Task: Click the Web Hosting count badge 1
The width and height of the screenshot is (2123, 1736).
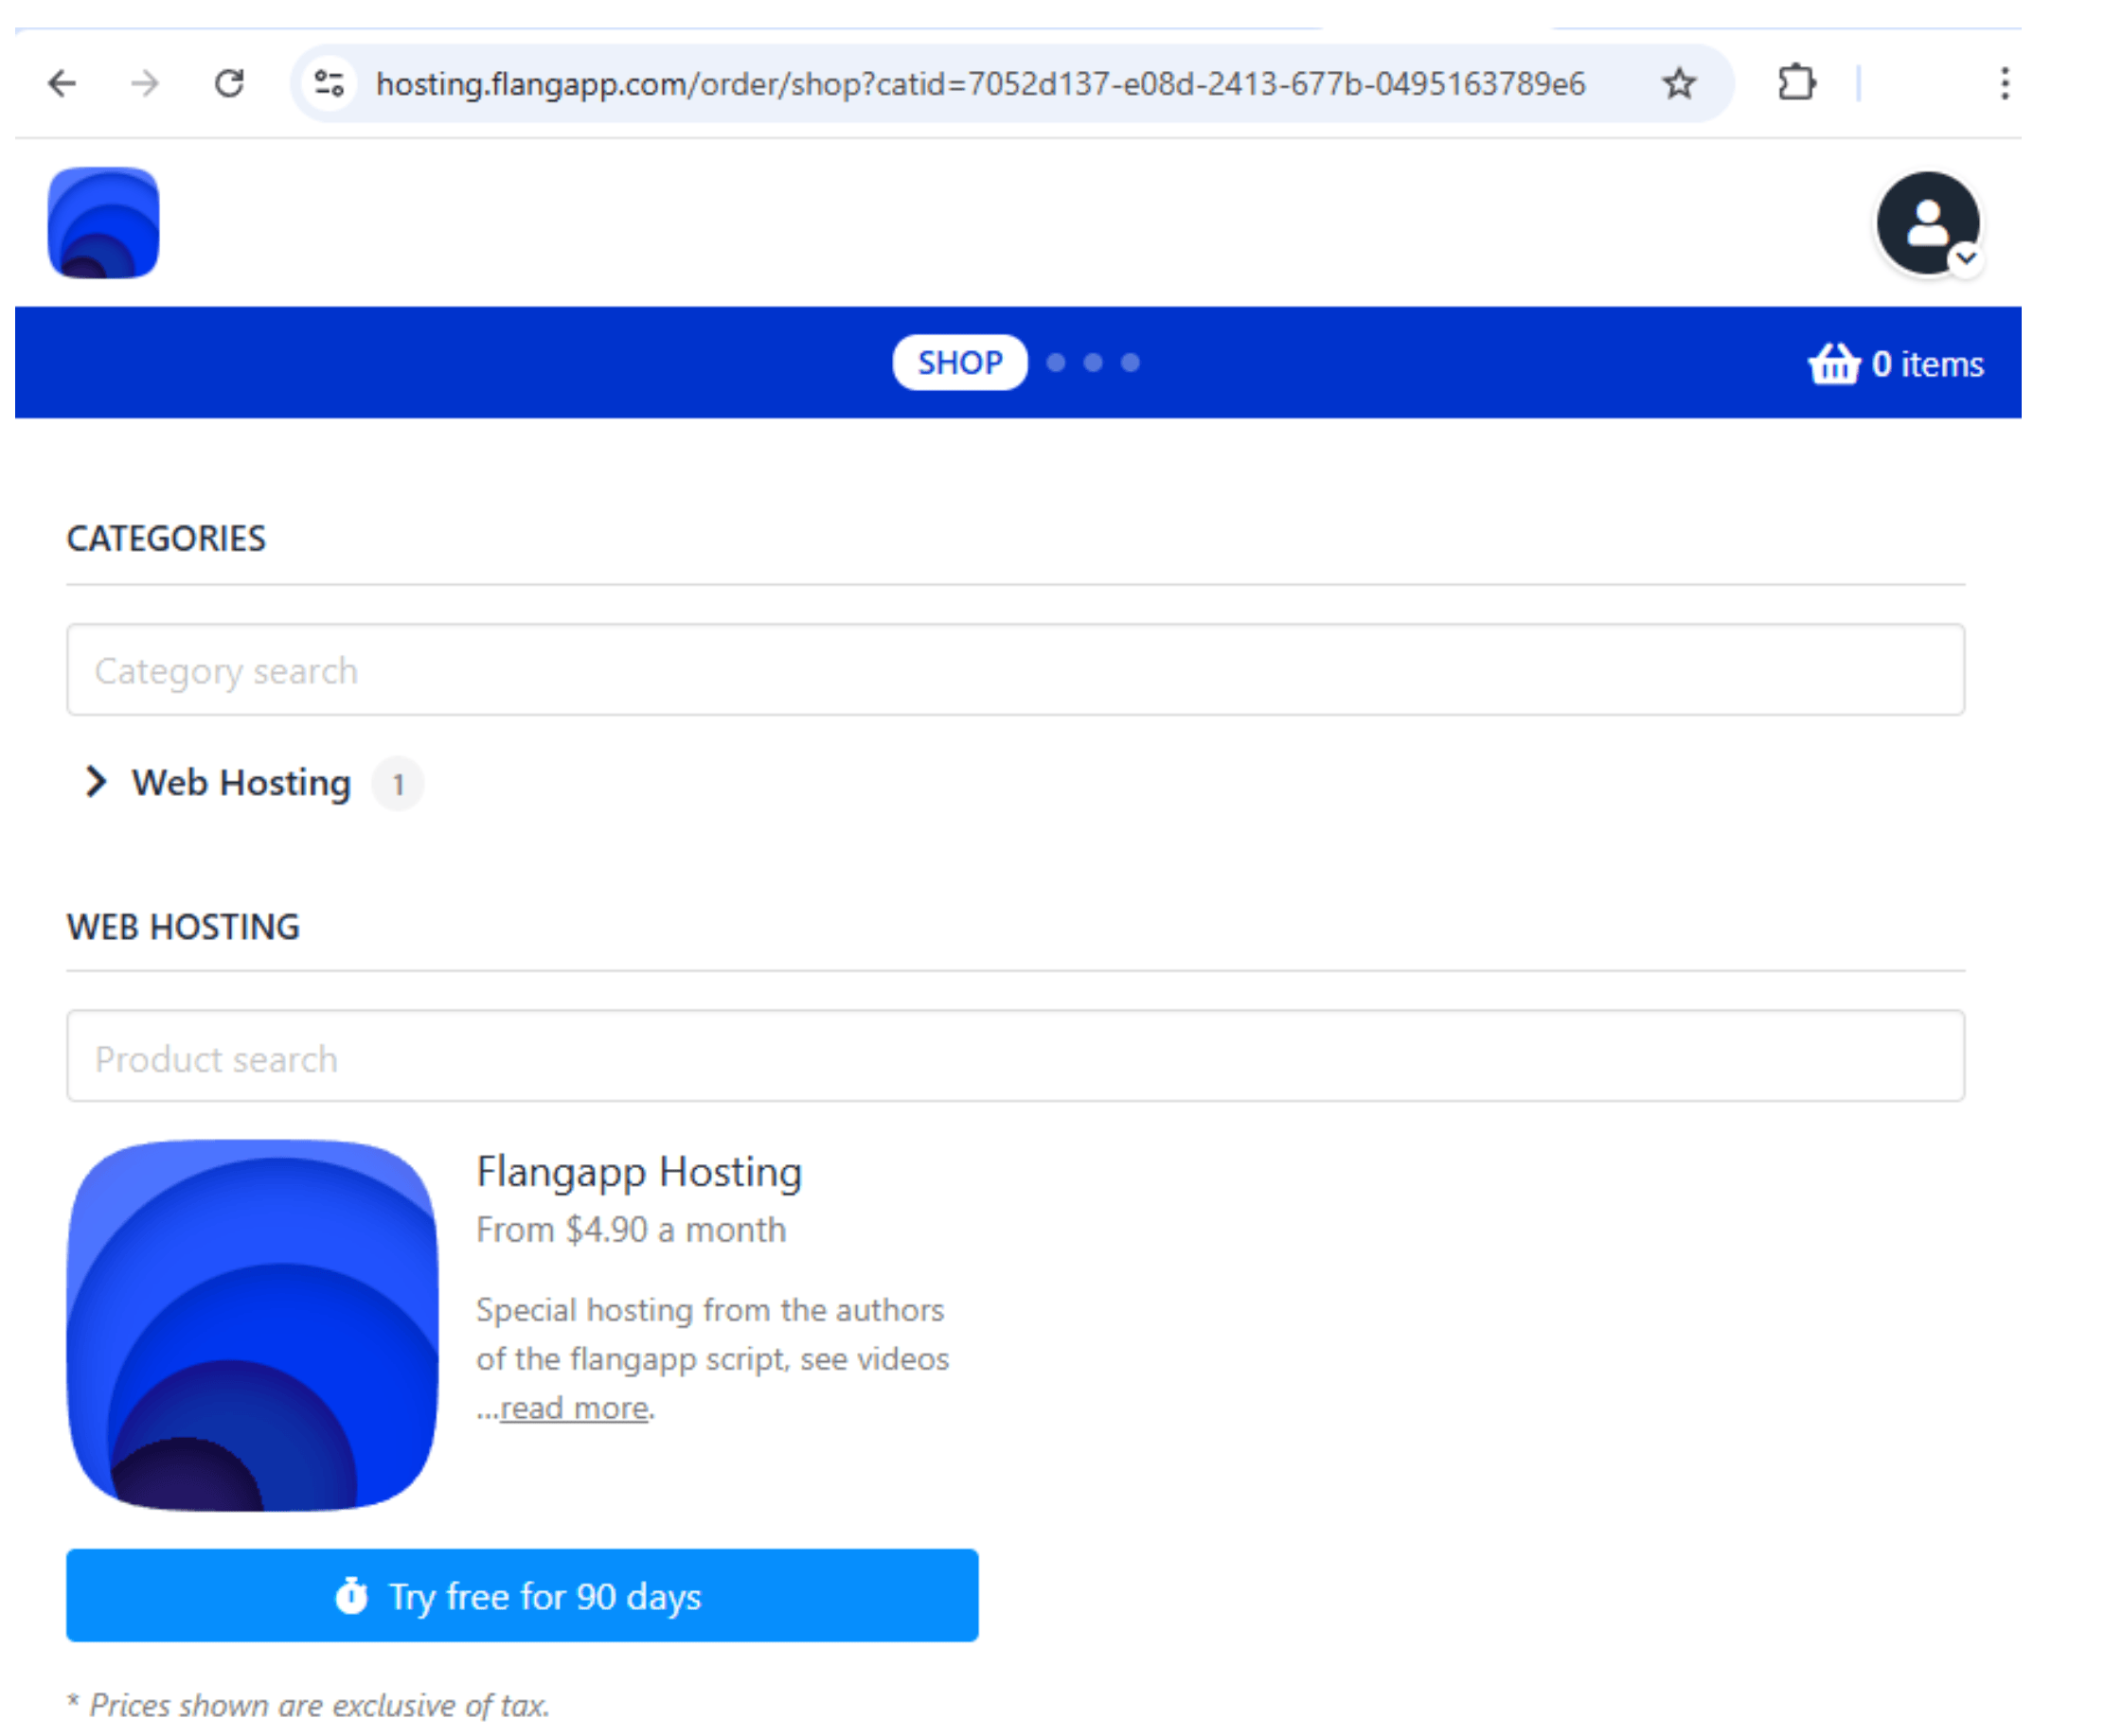Action: tap(399, 784)
